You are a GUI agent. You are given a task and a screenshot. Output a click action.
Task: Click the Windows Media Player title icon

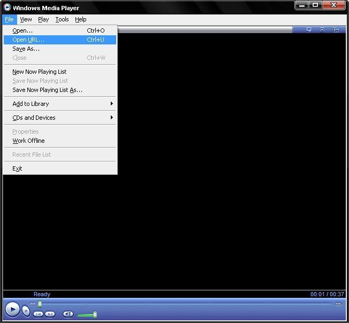[7, 7]
